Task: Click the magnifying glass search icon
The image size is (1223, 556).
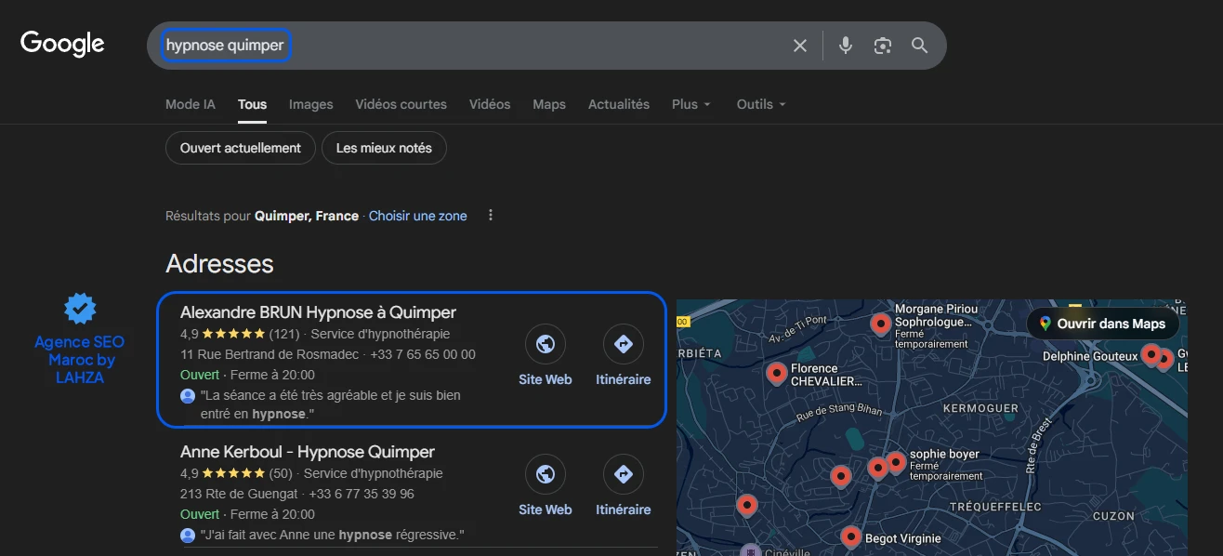Action: [x=920, y=46]
